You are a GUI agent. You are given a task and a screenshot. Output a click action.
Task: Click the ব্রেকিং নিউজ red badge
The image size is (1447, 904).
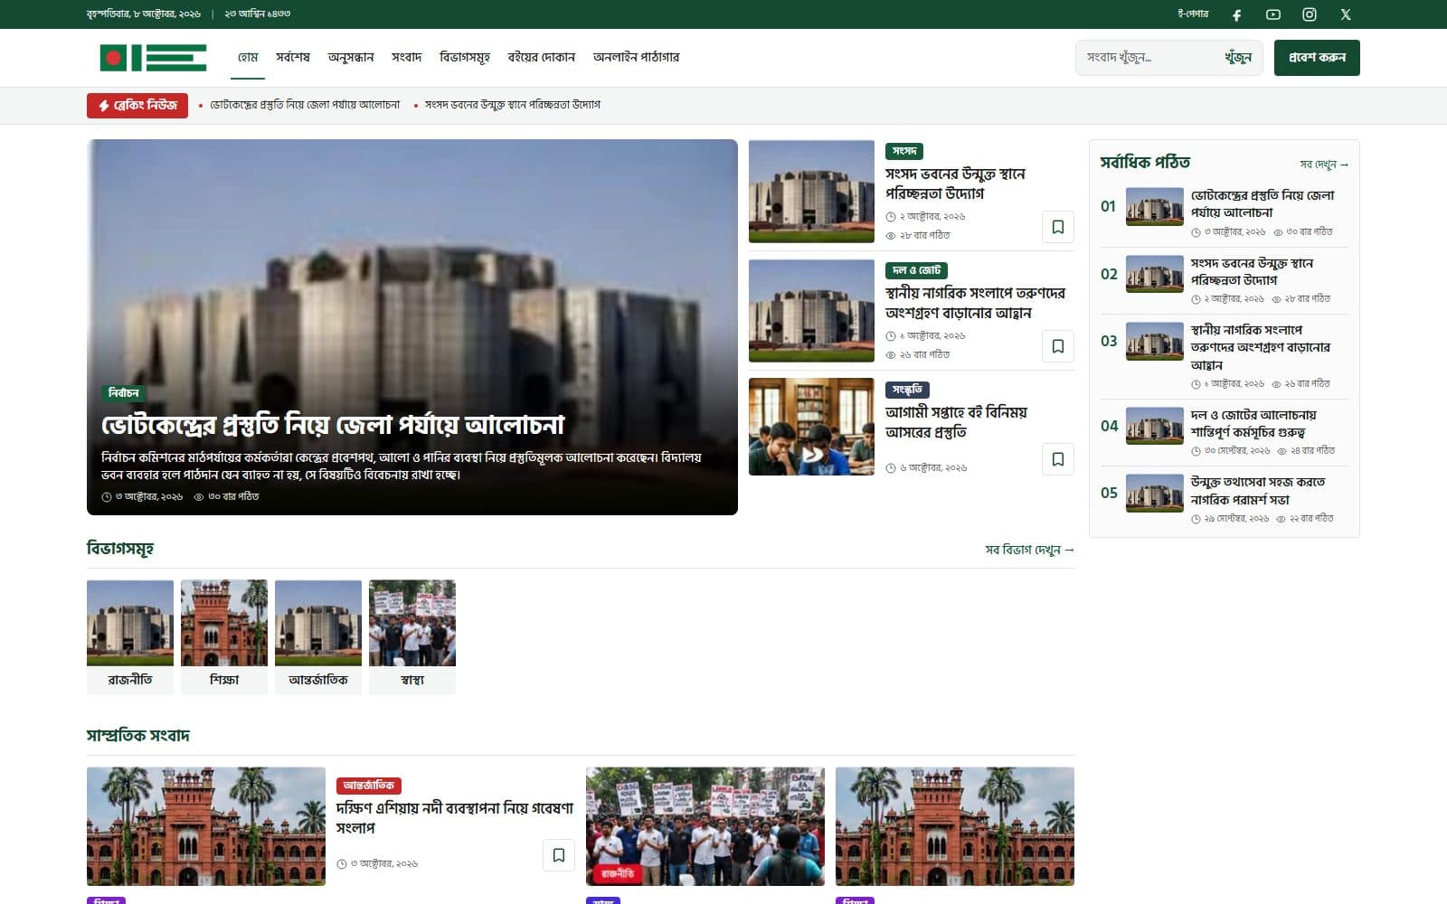pos(137,106)
